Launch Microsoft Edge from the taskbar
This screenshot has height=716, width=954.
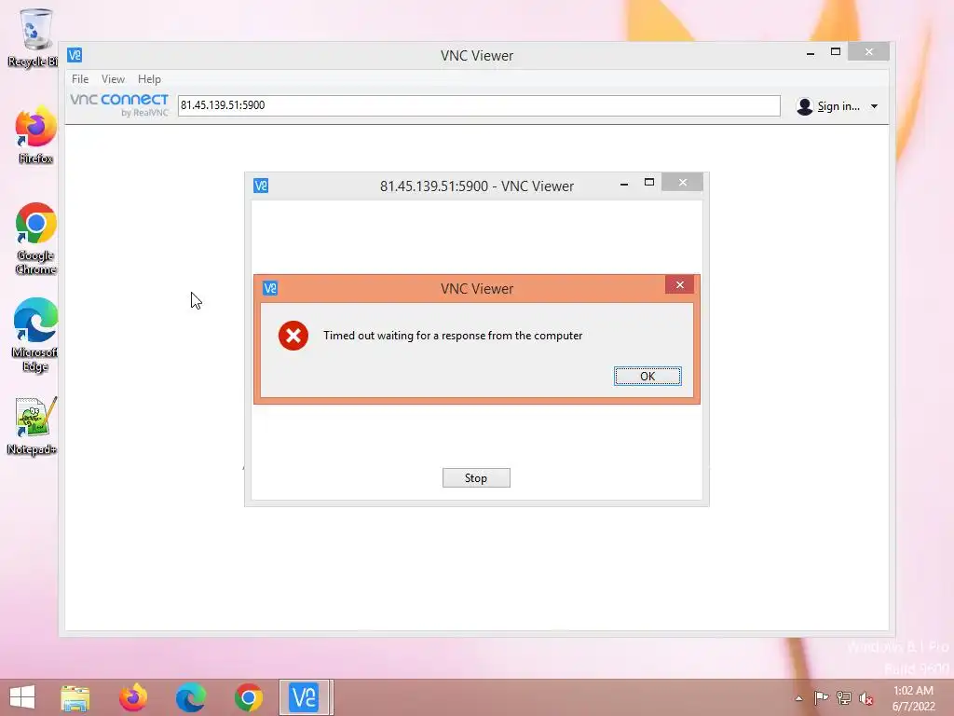(190, 697)
